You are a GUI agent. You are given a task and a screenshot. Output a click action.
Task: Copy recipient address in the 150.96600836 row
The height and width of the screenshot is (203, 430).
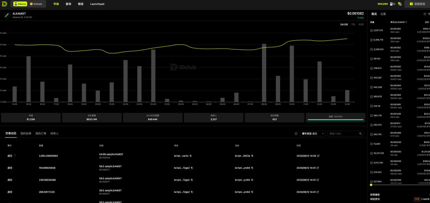click(252, 168)
